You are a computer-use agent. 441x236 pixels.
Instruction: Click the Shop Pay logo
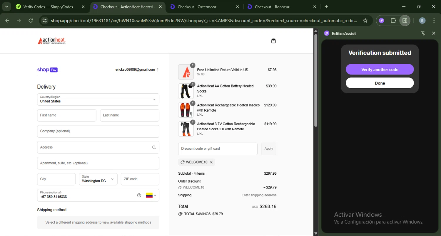pyautogui.click(x=47, y=70)
